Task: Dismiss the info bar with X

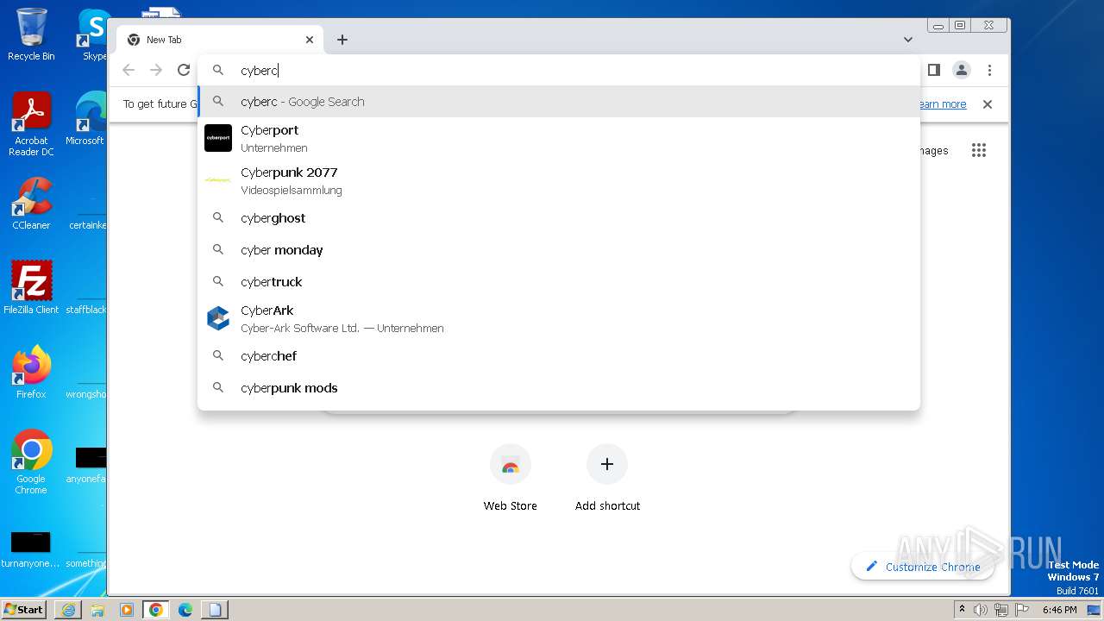Action: point(988,104)
